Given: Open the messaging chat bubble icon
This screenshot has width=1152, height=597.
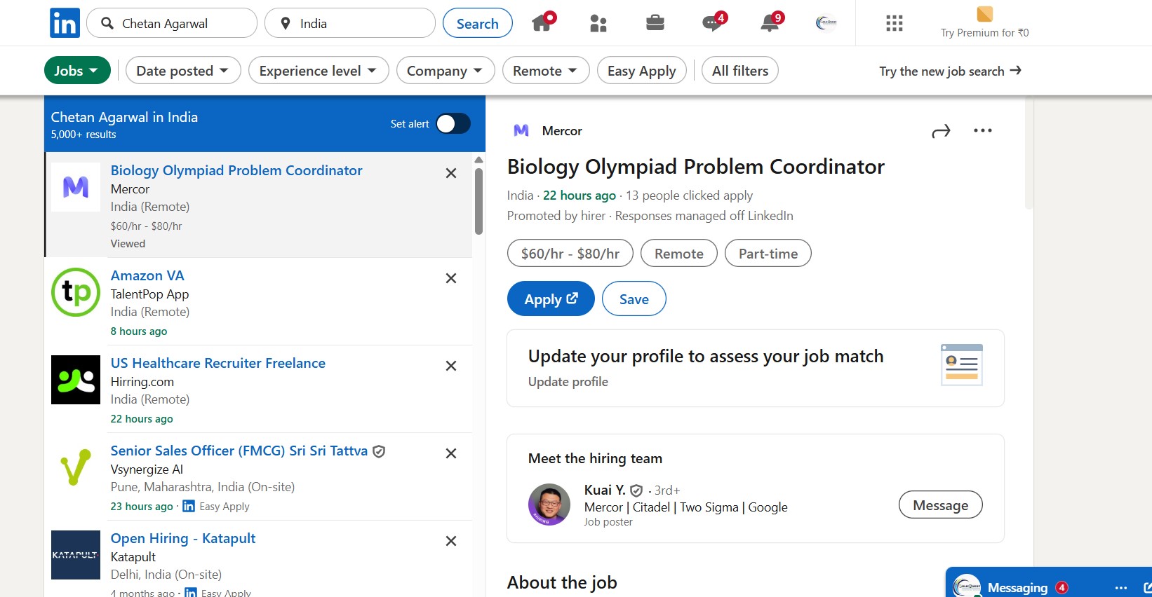Looking at the screenshot, I should (711, 24).
